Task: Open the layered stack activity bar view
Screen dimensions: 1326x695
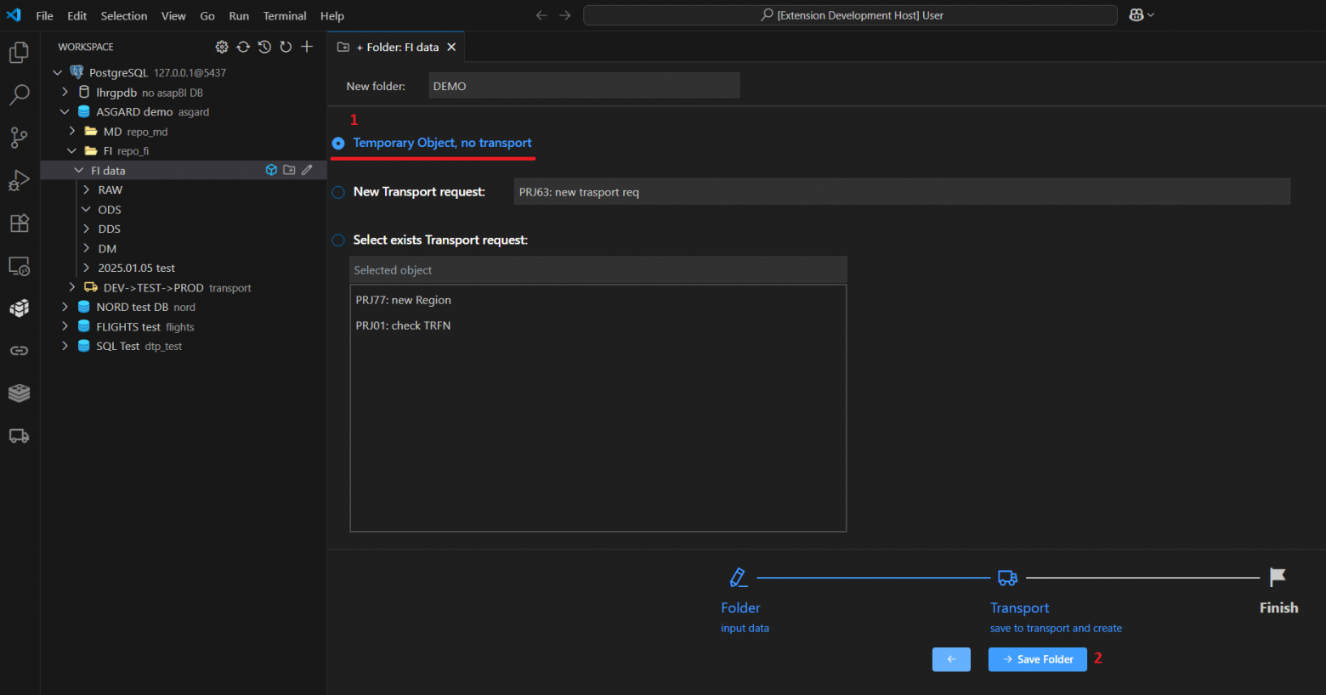Action: coord(19,393)
